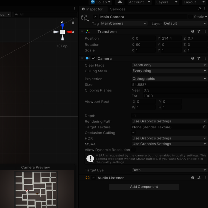This screenshot has width=208, height=208.
Task: Open Transform component kebab menu
Action: 205,31
